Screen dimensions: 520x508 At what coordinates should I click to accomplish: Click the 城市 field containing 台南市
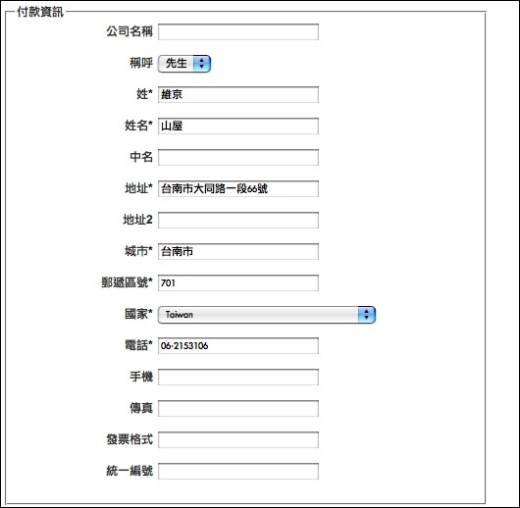click(238, 251)
